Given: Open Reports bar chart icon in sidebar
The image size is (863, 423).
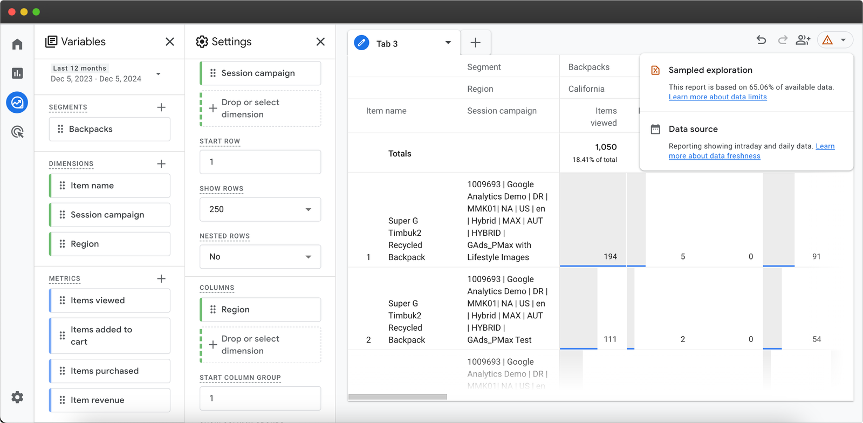Looking at the screenshot, I should click(x=17, y=73).
